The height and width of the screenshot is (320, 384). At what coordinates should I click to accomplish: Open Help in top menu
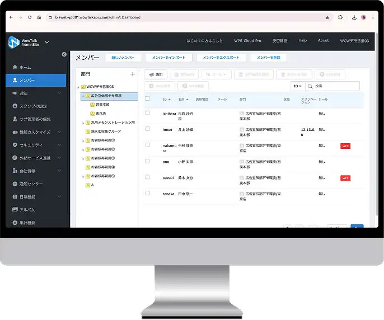pyautogui.click(x=302, y=41)
